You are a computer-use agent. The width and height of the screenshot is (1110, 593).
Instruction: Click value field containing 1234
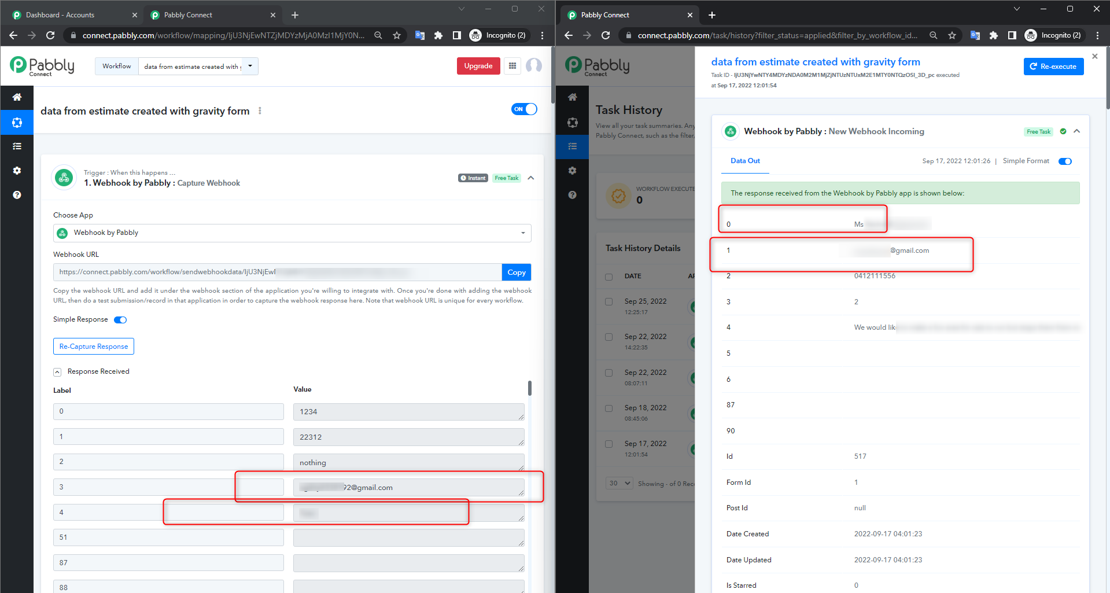click(409, 412)
